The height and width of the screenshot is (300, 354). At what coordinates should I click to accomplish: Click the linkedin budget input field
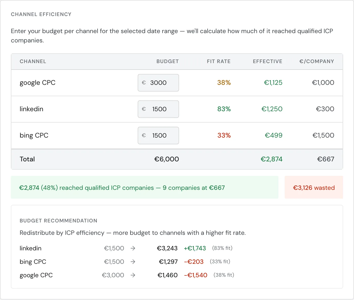(x=158, y=109)
